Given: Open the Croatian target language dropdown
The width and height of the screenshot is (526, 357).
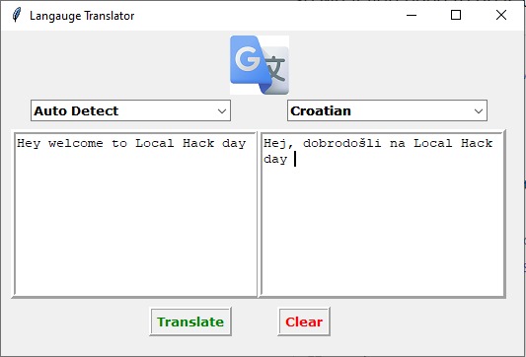Looking at the screenshot, I should (x=387, y=110).
